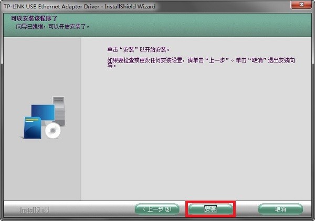
Task: Click the computer and disc installer graphic
Action: point(43,118)
